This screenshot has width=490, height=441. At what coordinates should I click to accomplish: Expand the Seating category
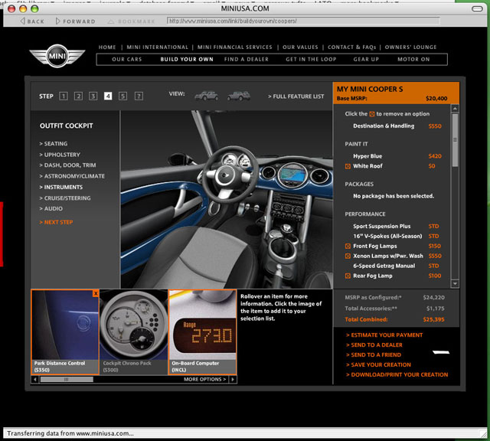point(54,143)
